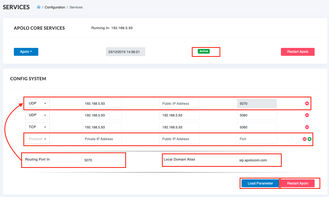Remove the UDP 5070 row with minus icon
Viewport: 329px width, 197px height.
tap(307, 103)
